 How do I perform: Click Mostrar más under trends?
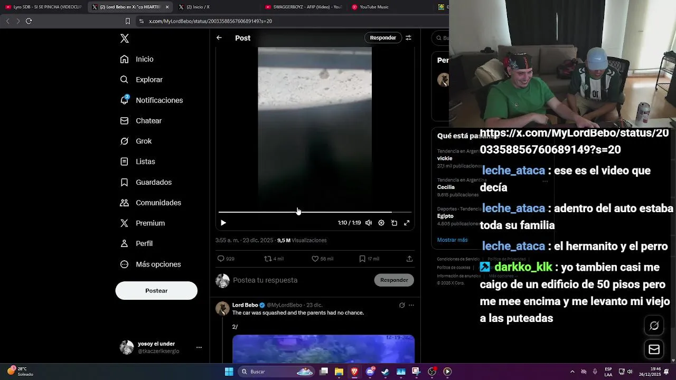tap(452, 240)
